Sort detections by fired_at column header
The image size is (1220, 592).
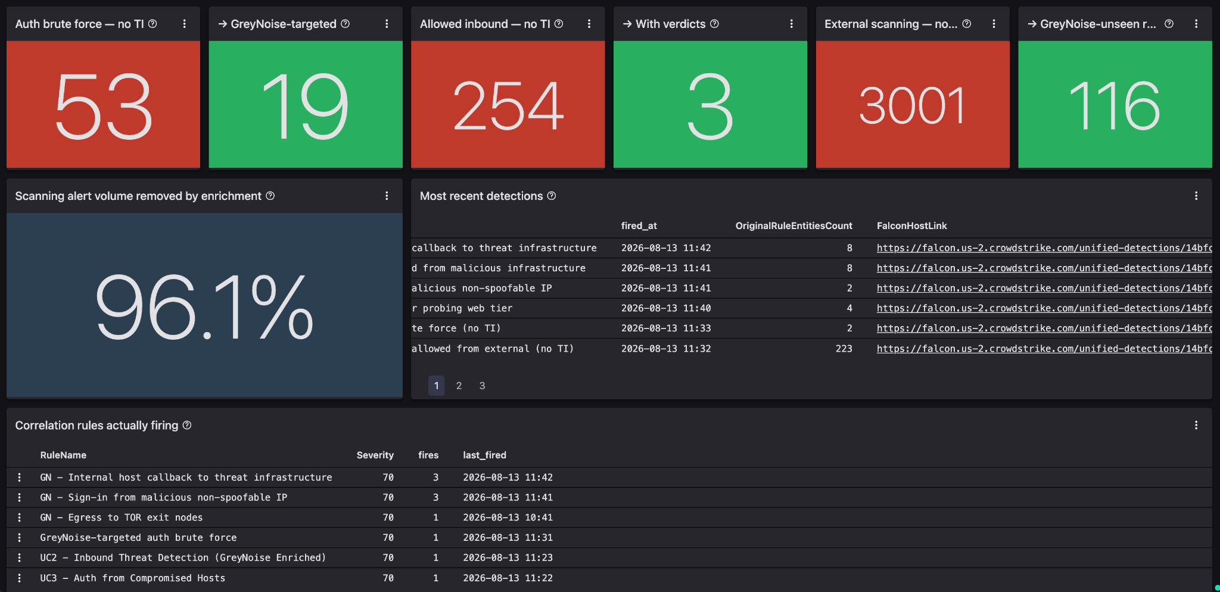639,225
